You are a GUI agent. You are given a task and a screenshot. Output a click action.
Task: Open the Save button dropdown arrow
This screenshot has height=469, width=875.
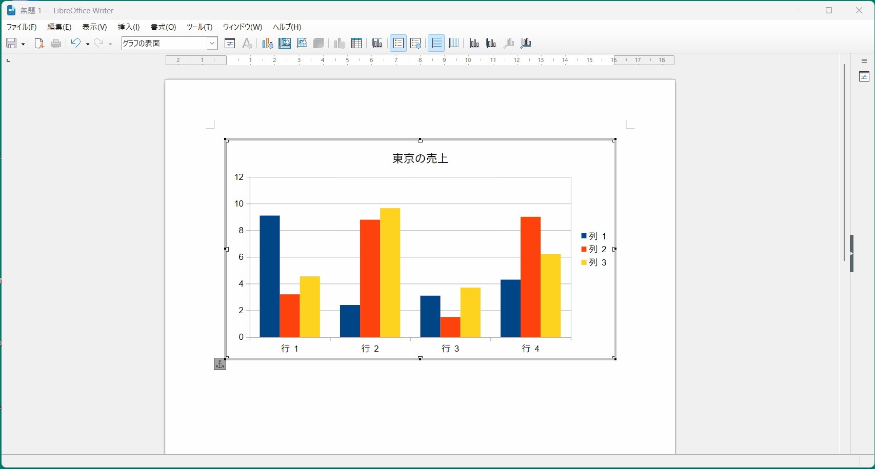coord(23,44)
